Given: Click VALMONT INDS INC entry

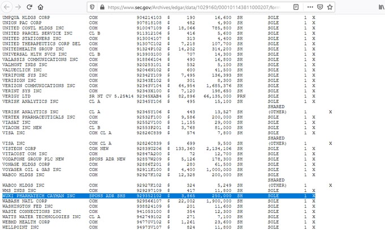Looking at the screenshot, I should (24, 65).
